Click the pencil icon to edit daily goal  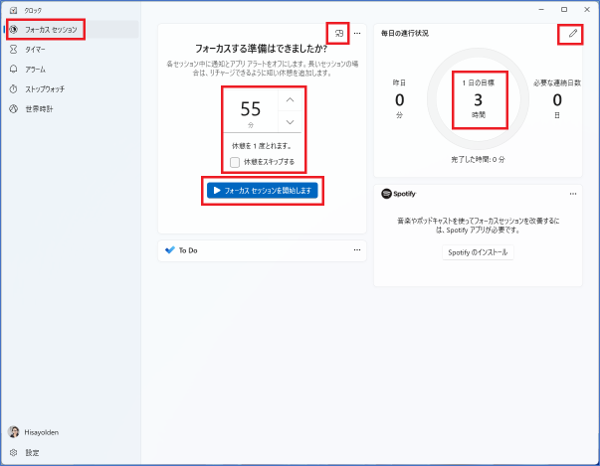point(571,34)
